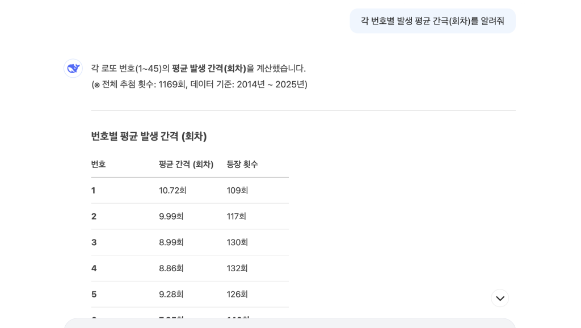581x328 pixels.
Task: Click the 9.99회 average interval cell
Action: pos(171,216)
